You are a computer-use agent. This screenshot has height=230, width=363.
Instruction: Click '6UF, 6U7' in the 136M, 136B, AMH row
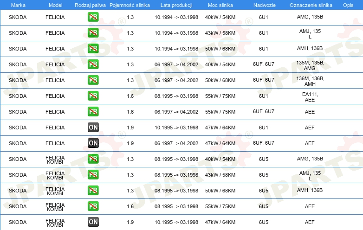pos(264,80)
